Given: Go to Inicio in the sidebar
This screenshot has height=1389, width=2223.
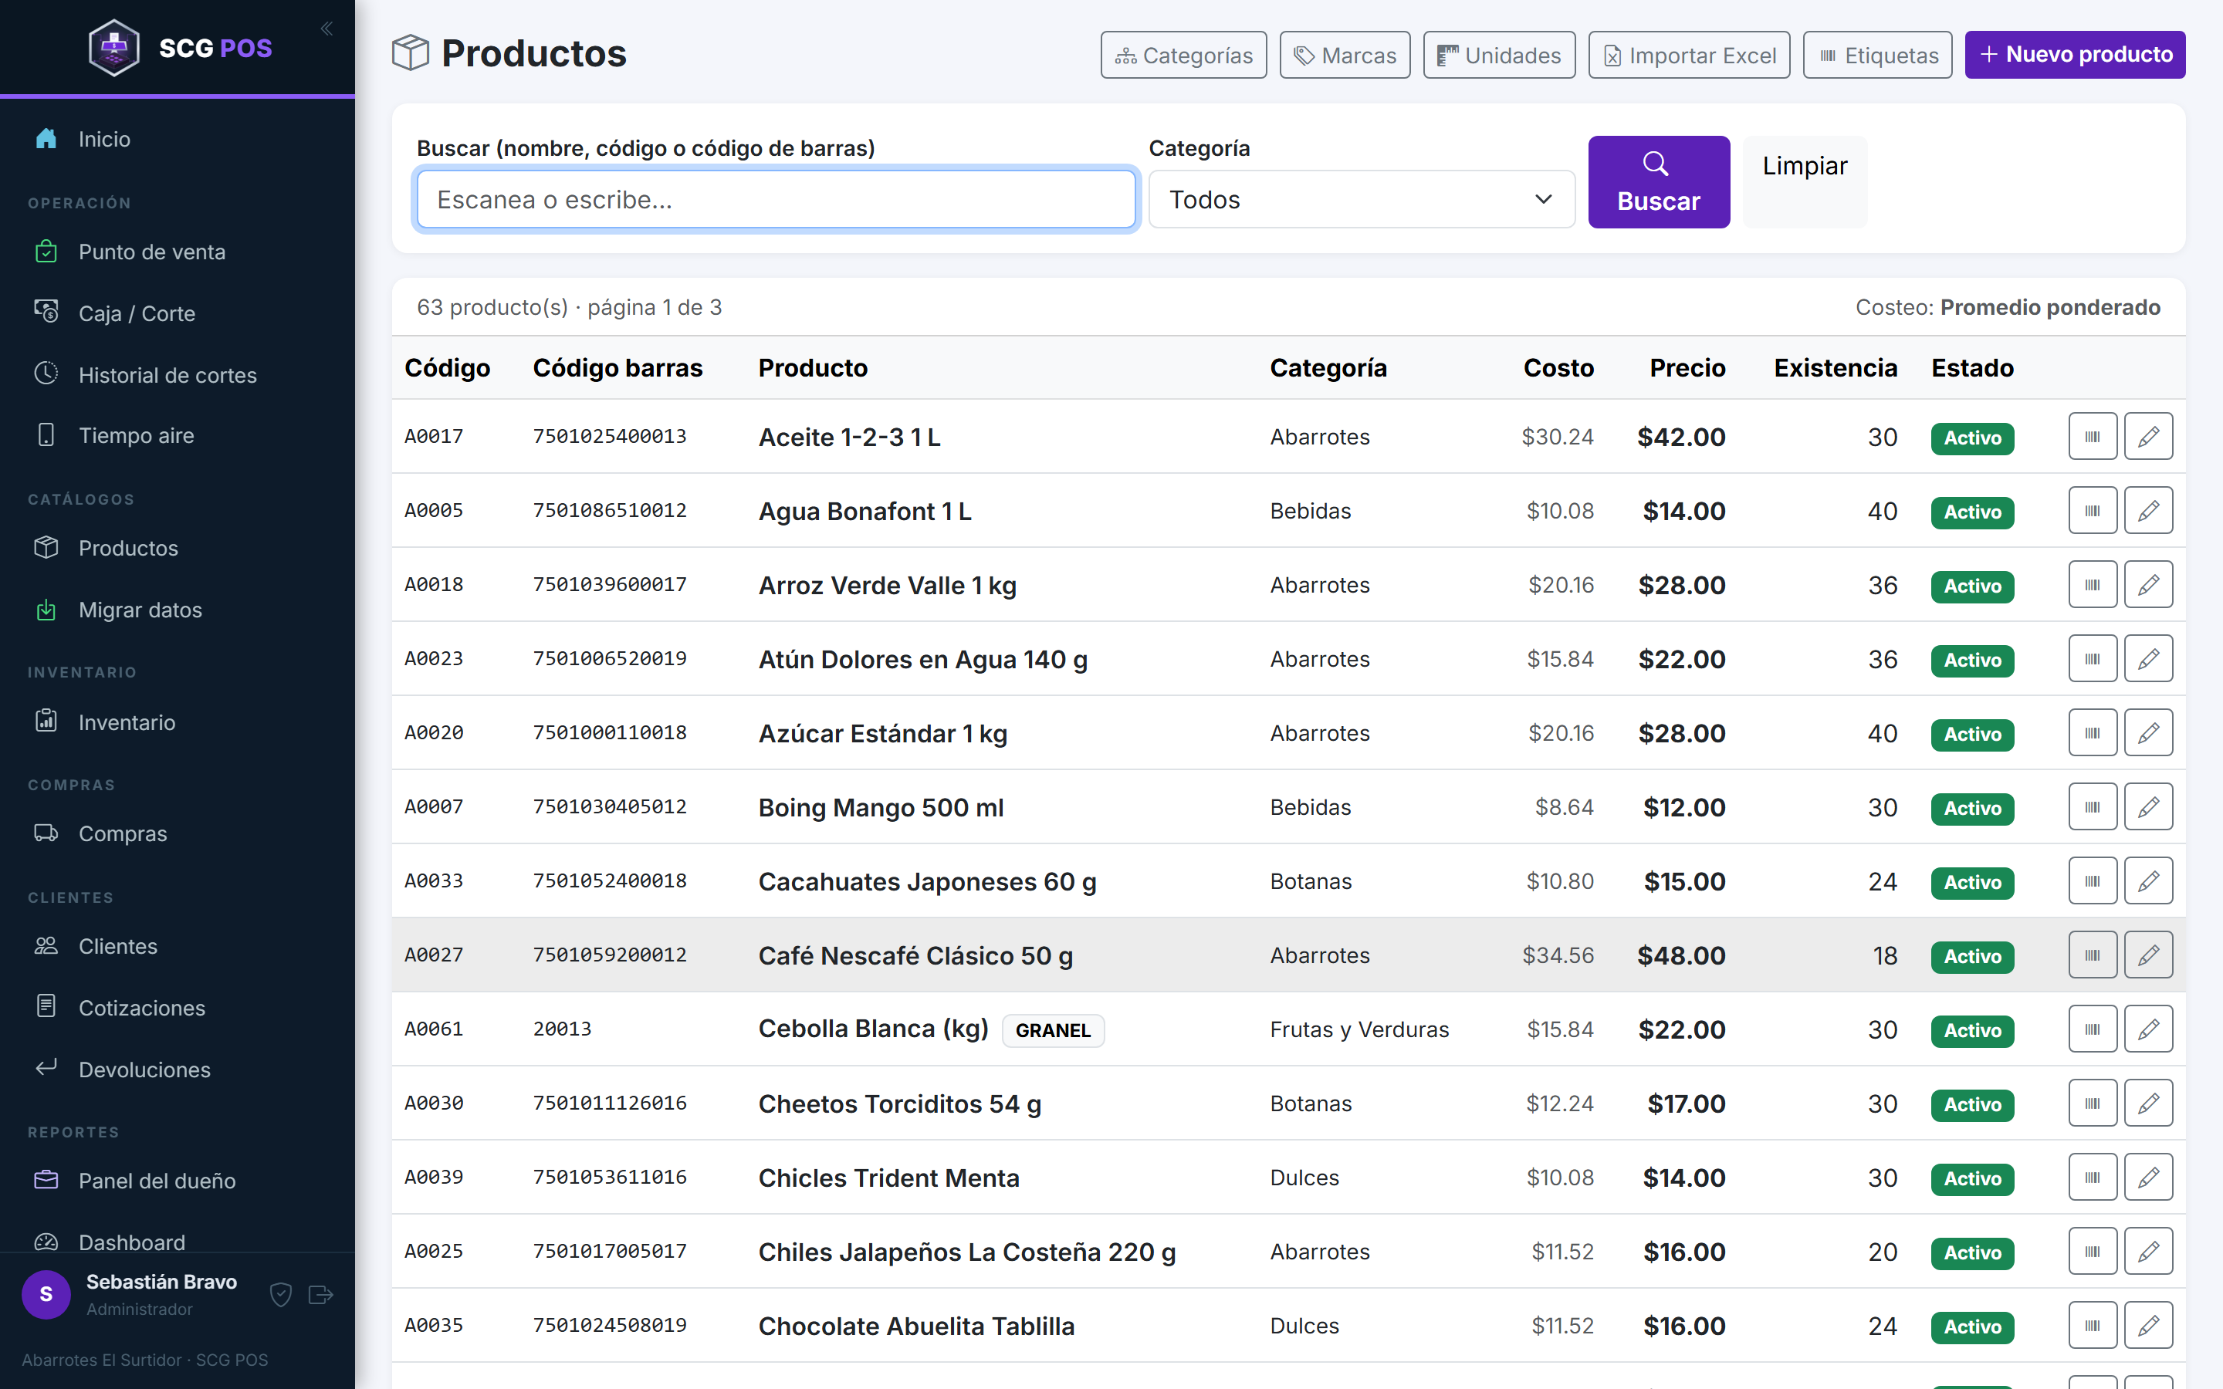Looking at the screenshot, I should coord(178,139).
